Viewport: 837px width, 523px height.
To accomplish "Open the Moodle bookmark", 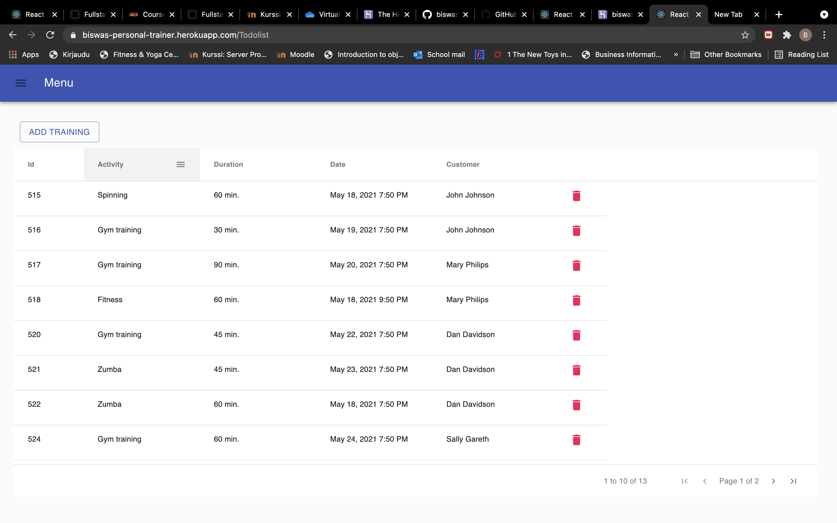I will coord(296,55).
